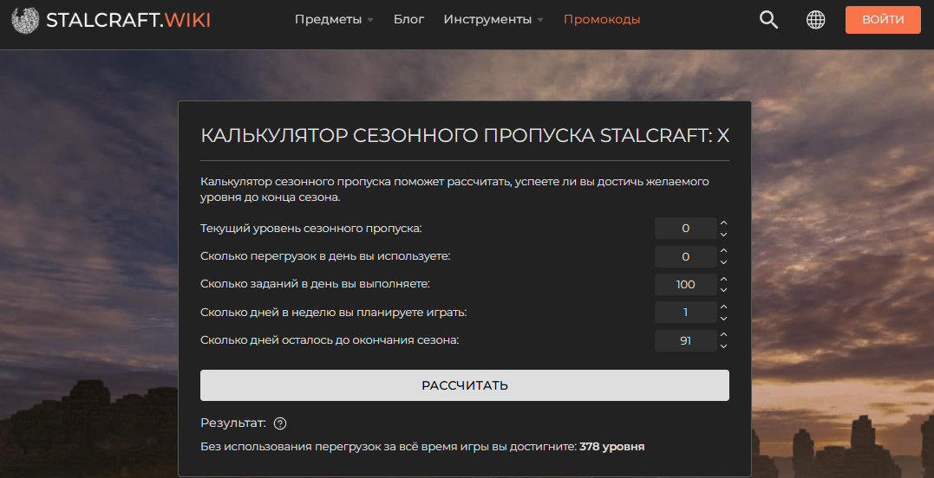Click the ВОЙТИ login button
Image resolution: width=934 pixels, height=478 pixels.
[x=883, y=20]
